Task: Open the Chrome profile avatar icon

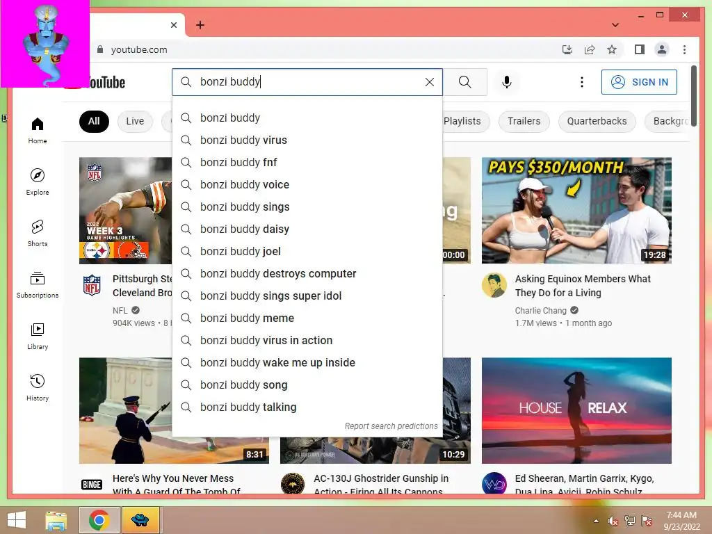Action: tap(662, 49)
